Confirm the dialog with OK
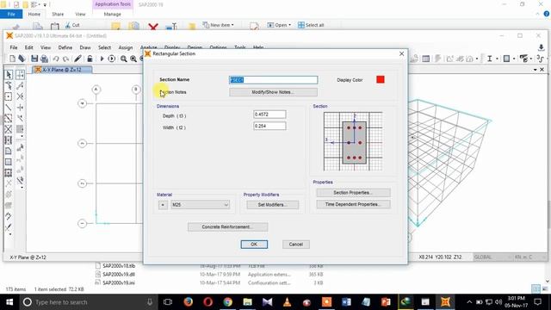Viewport: 551px width, 310px height. (x=254, y=245)
